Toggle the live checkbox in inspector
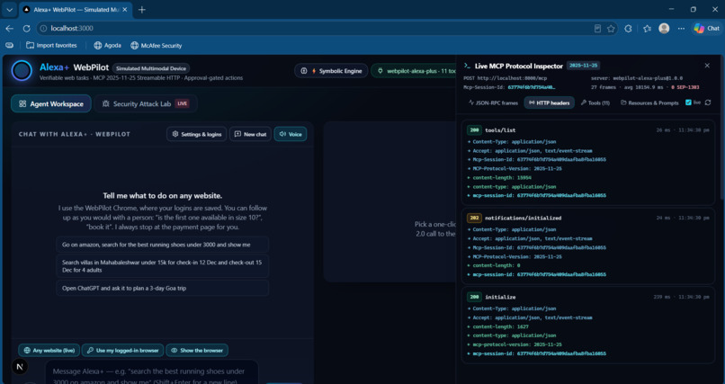Image resolution: width=725 pixels, height=384 pixels. click(x=688, y=103)
